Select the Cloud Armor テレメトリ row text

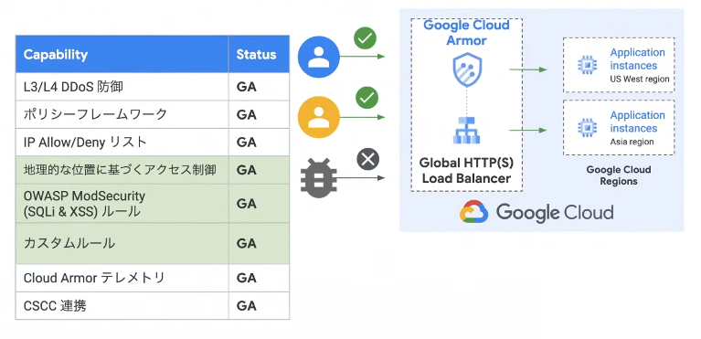[x=94, y=278]
